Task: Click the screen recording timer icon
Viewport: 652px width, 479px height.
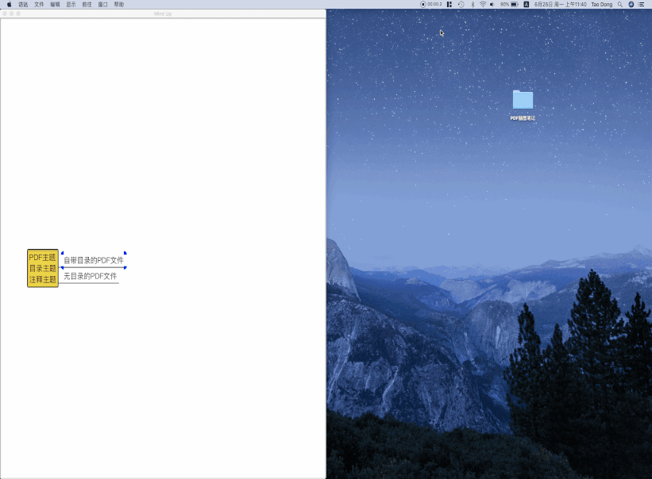Action: [x=423, y=4]
